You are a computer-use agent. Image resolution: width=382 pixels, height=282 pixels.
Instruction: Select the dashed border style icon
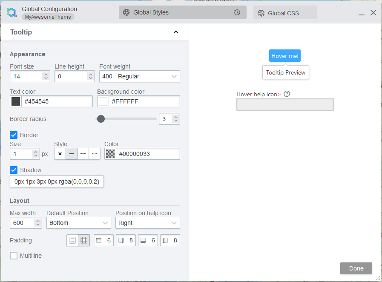pos(83,154)
